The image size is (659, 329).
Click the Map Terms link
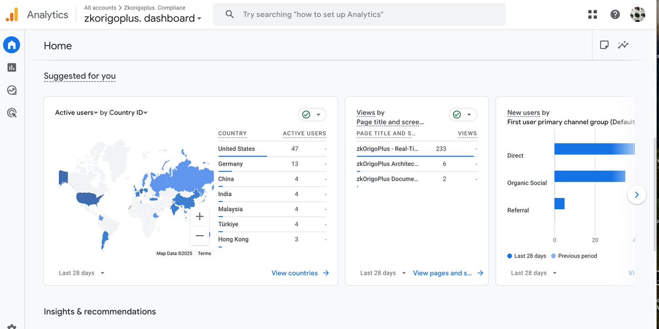[204, 253]
